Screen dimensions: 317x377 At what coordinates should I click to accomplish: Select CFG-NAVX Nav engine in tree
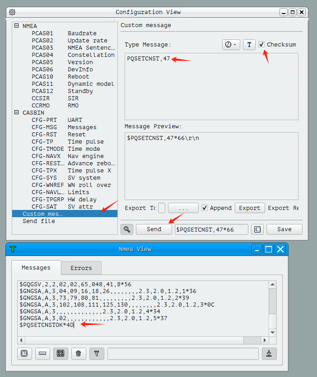pos(68,156)
